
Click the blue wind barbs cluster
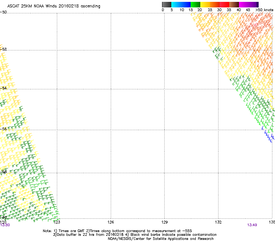point(268,135)
